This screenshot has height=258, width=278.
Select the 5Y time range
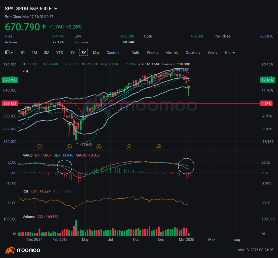[84, 53]
